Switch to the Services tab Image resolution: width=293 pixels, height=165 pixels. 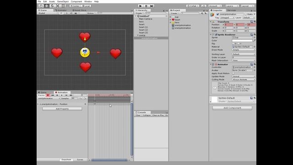(x=232, y=10)
